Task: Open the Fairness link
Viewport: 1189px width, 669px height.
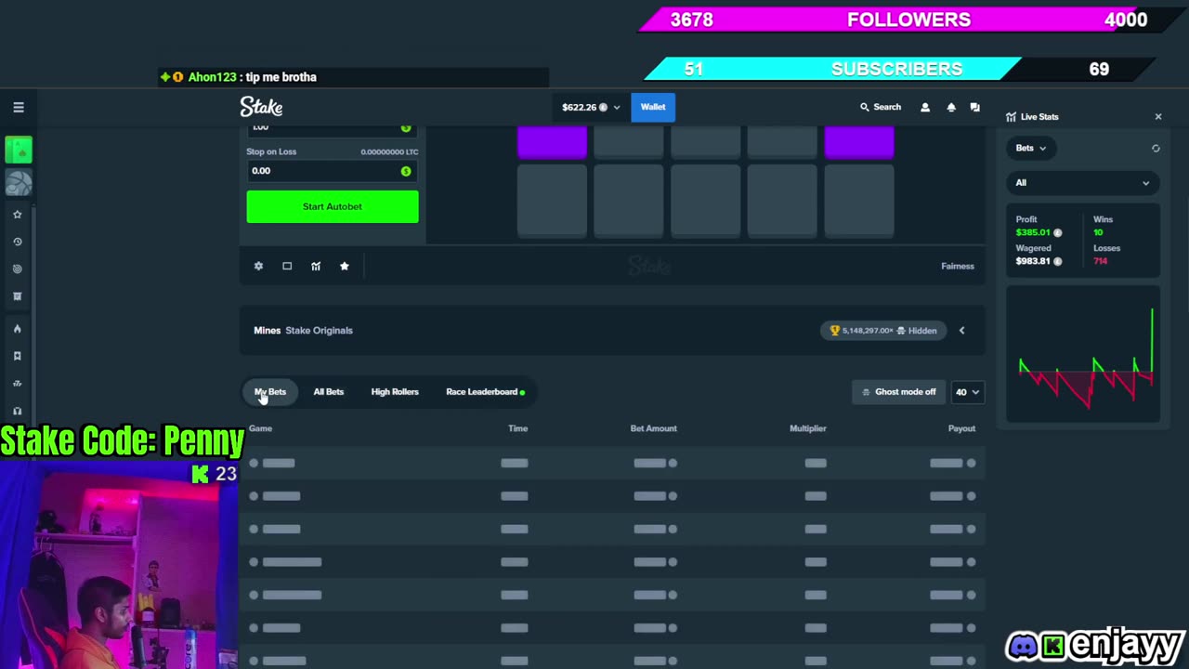Action: pyautogui.click(x=958, y=267)
